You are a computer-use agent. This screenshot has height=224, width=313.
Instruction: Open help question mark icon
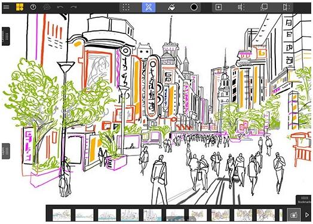[x=33, y=7]
